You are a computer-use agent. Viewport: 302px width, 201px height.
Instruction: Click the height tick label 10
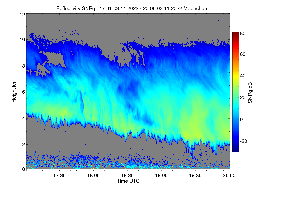point(22,39)
